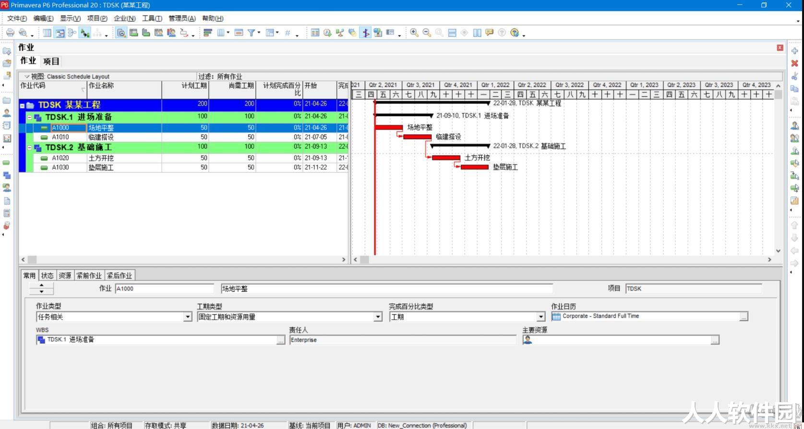This screenshot has width=804, height=429.
Task: Open the 作业类型 dropdown
Action: point(188,317)
